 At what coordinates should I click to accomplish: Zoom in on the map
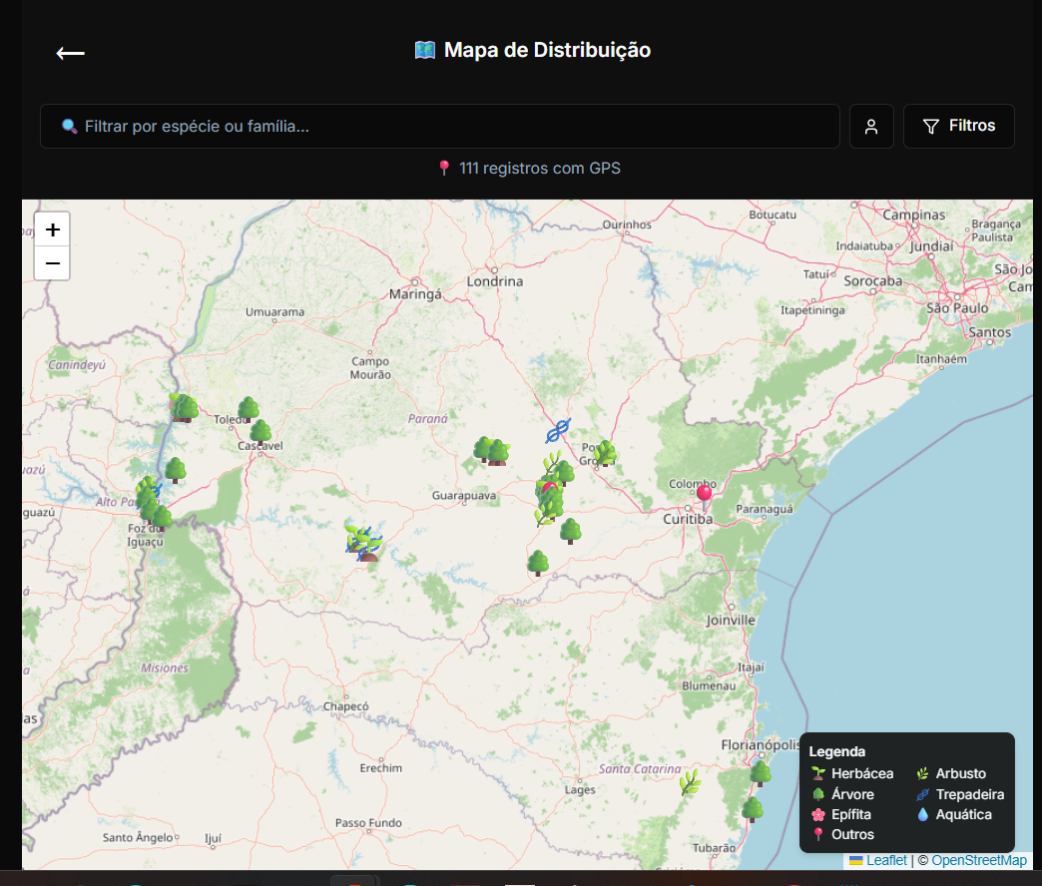coord(53,229)
